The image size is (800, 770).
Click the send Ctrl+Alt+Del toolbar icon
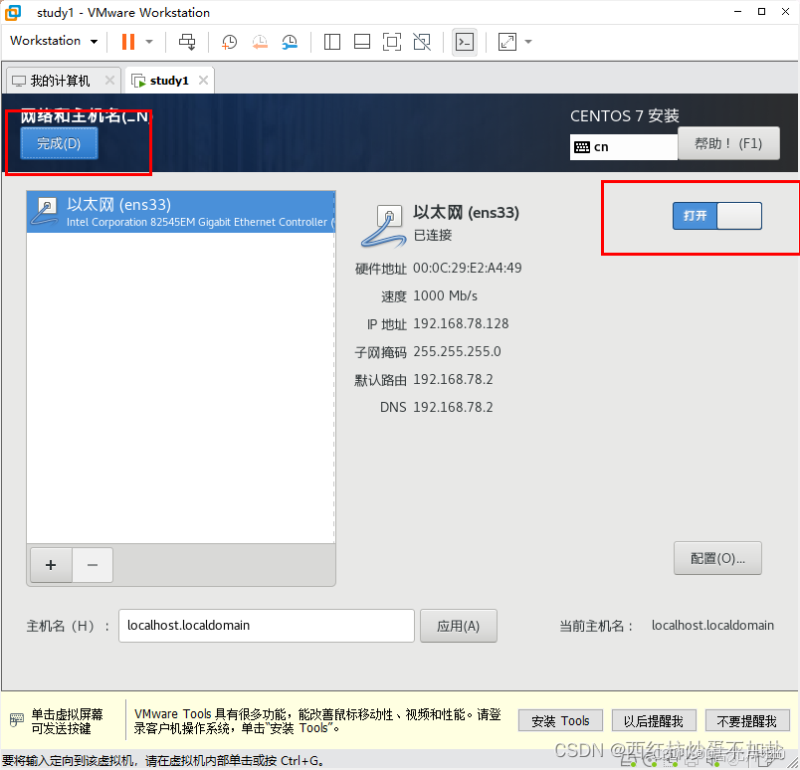(187, 42)
